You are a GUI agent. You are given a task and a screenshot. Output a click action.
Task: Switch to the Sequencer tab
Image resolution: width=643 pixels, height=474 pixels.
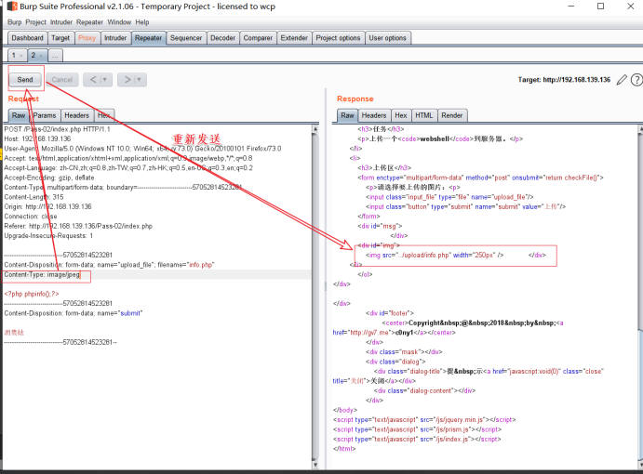[x=186, y=38]
